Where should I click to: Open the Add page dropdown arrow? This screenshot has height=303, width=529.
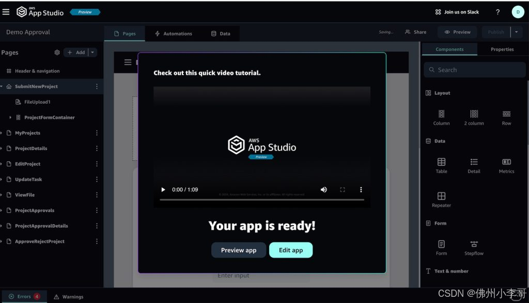click(x=92, y=53)
